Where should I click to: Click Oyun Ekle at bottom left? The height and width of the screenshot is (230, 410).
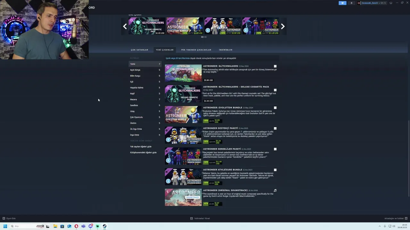(9, 218)
